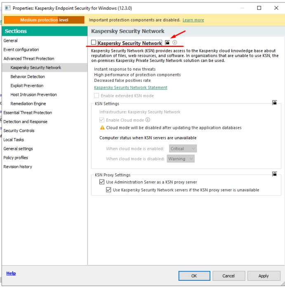Viewport: 285px width, 289px height.
Task: Click the OK button
Action: tap(194, 276)
